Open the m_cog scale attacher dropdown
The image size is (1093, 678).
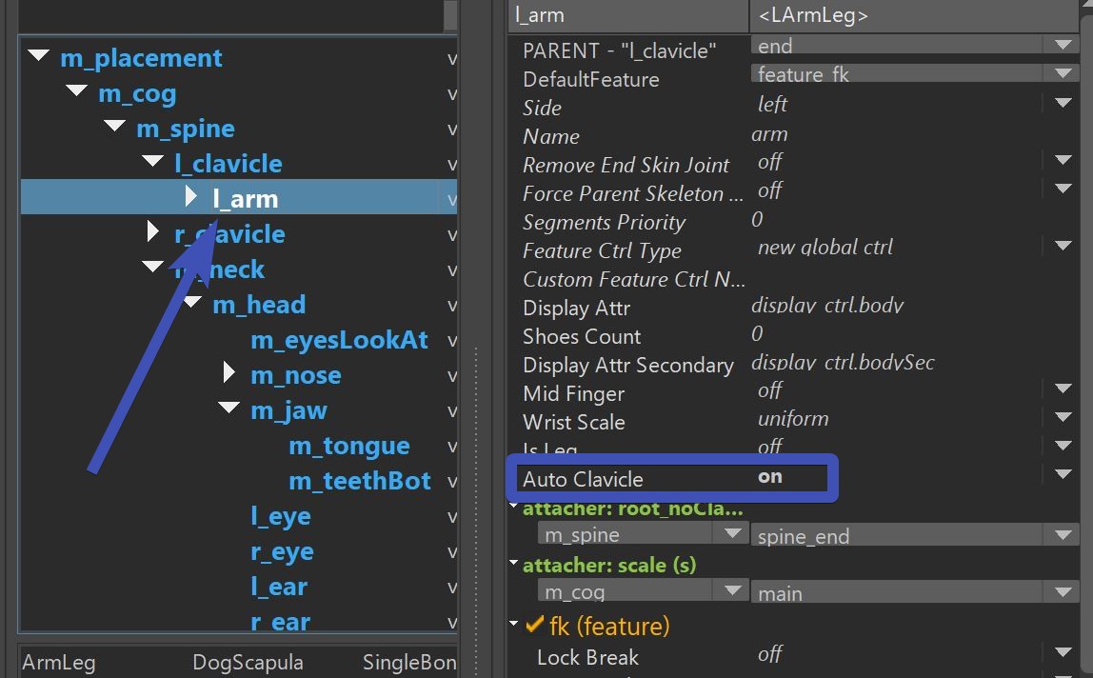[643, 591]
